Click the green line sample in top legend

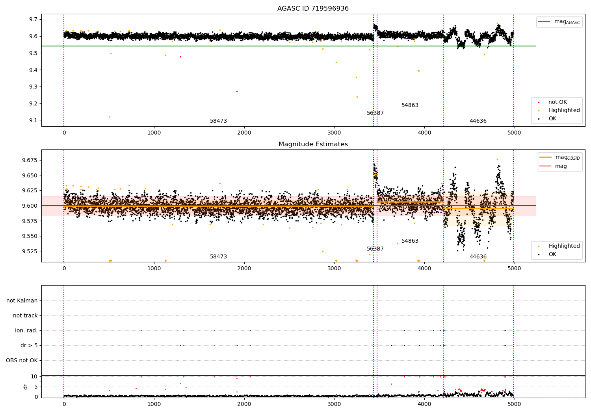point(544,22)
